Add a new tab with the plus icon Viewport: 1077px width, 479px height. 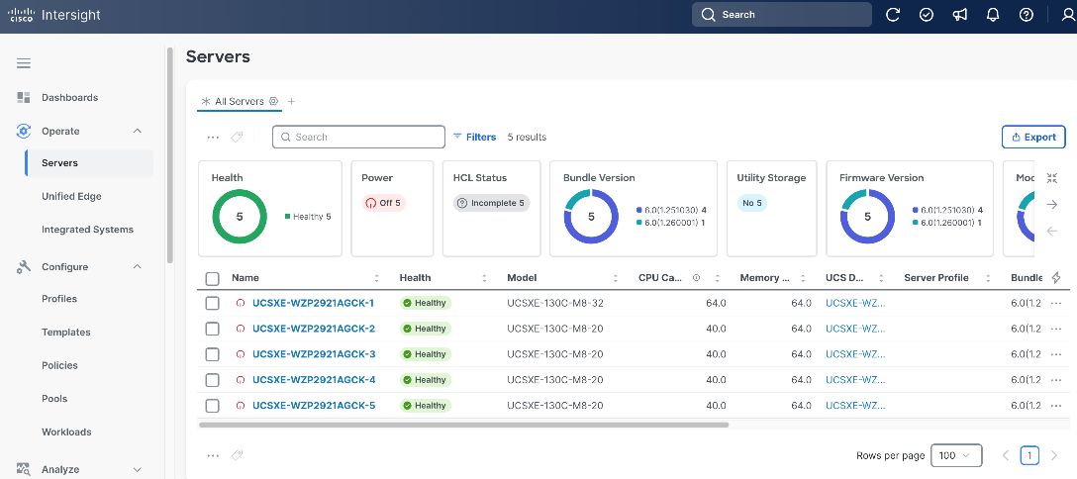click(291, 101)
